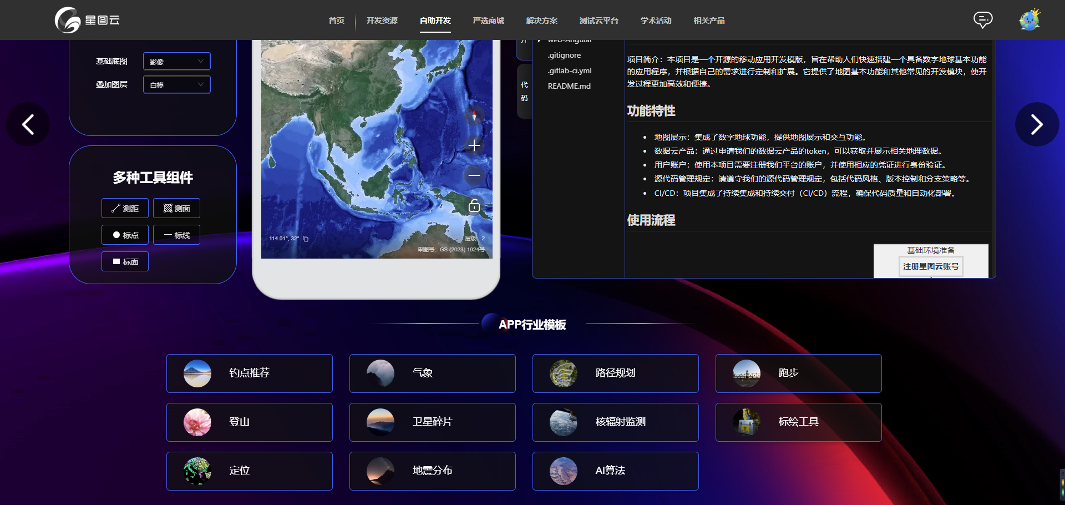Go to next slide with right arrow
This screenshot has width=1065, height=505.
pyautogui.click(x=1037, y=124)
